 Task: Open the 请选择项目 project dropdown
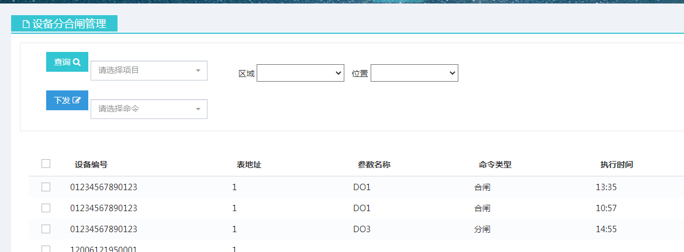(x=148, y=71)
